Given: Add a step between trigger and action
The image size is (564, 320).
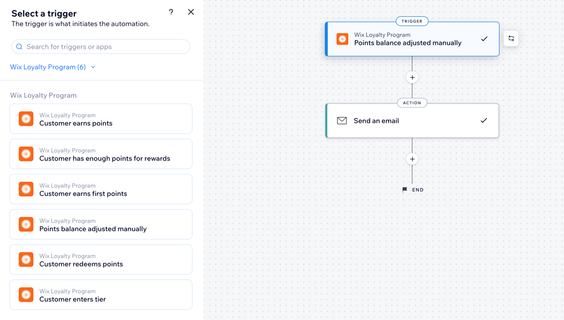Looking at the screenshot, I should tap(412, 77).
